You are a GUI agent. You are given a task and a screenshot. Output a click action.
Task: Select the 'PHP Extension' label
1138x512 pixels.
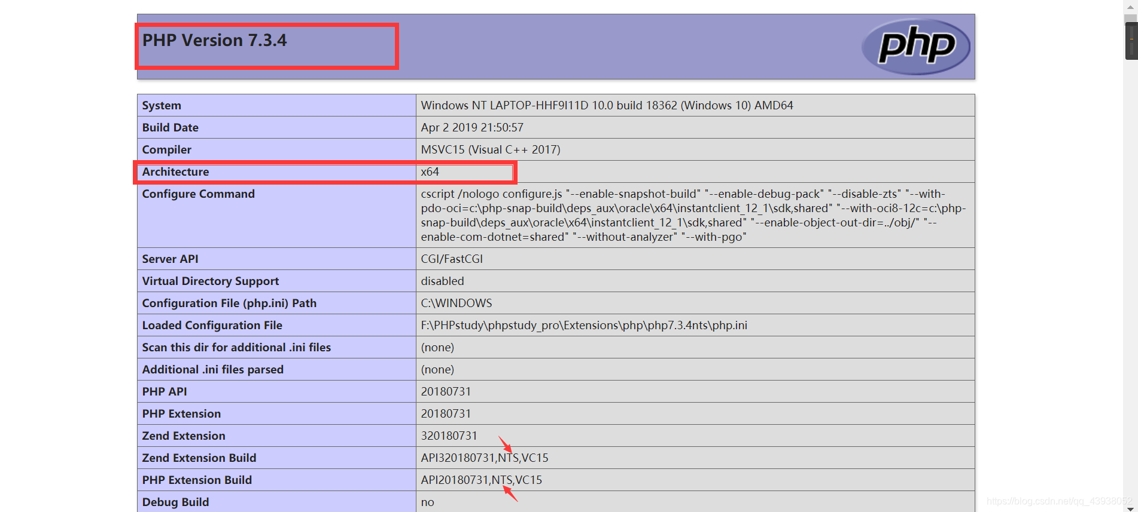181,413
